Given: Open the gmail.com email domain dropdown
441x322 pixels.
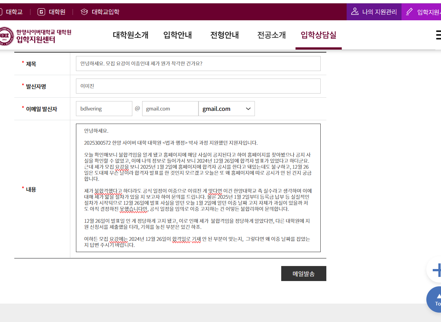Looking at the screenshot, I should pyautogui.click(x=226, y=109).
